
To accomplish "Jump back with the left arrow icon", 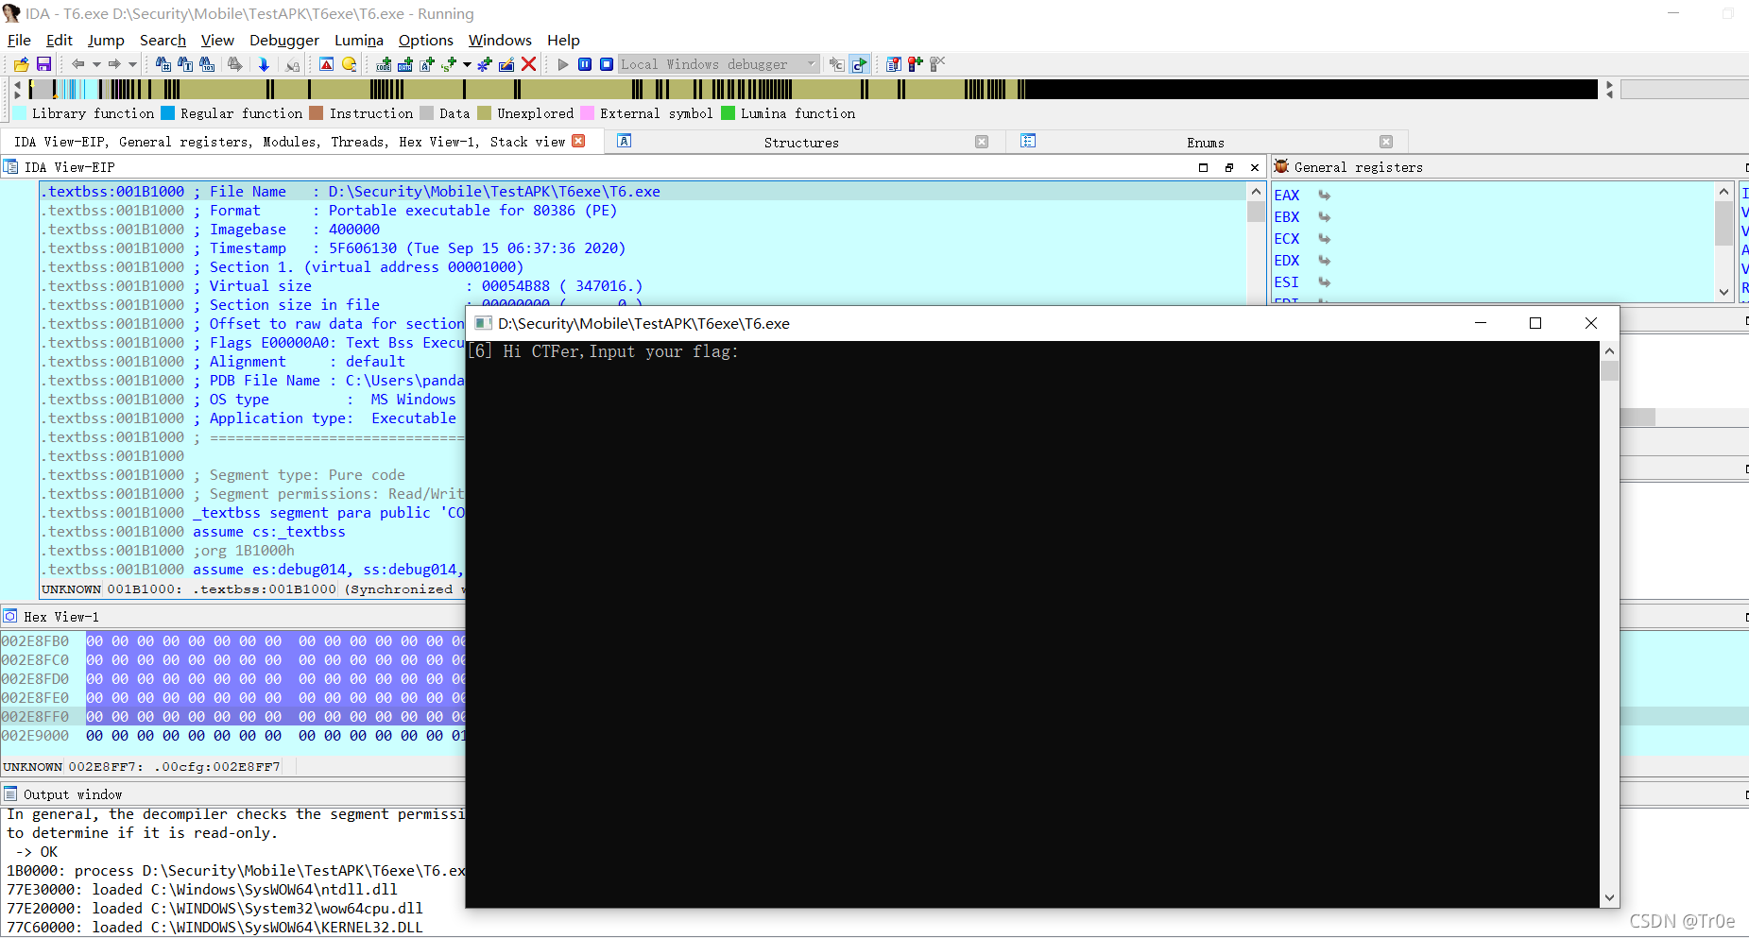I will pos(78,64).
